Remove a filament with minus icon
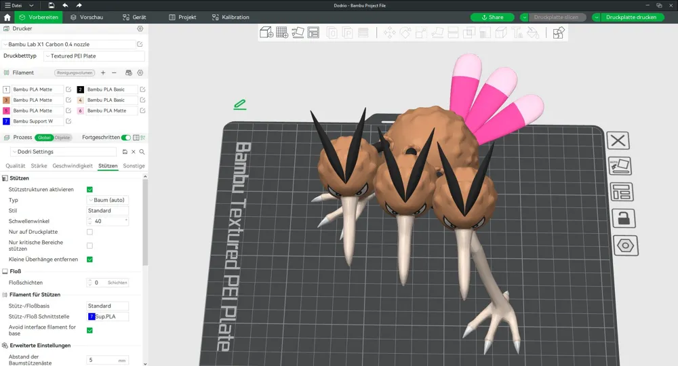Image resolution: width=678 pixels, height=366 pixels. click(114, 73)
